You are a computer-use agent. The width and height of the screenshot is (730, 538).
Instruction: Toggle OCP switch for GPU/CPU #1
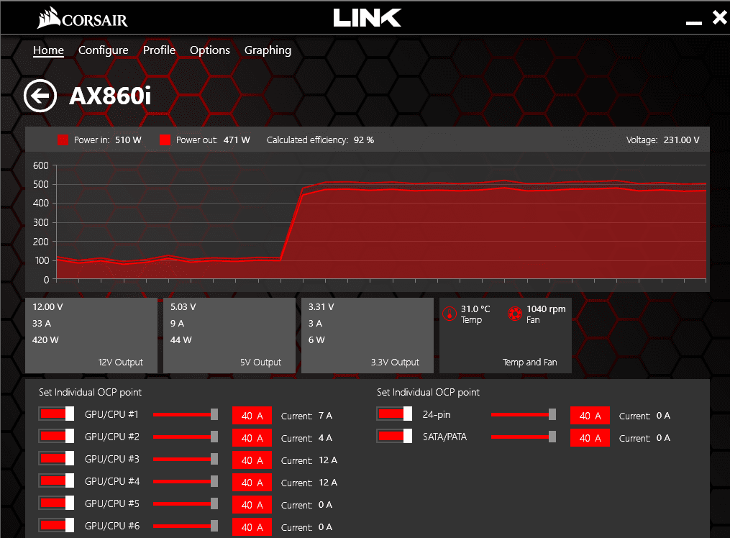coord(56,414)
